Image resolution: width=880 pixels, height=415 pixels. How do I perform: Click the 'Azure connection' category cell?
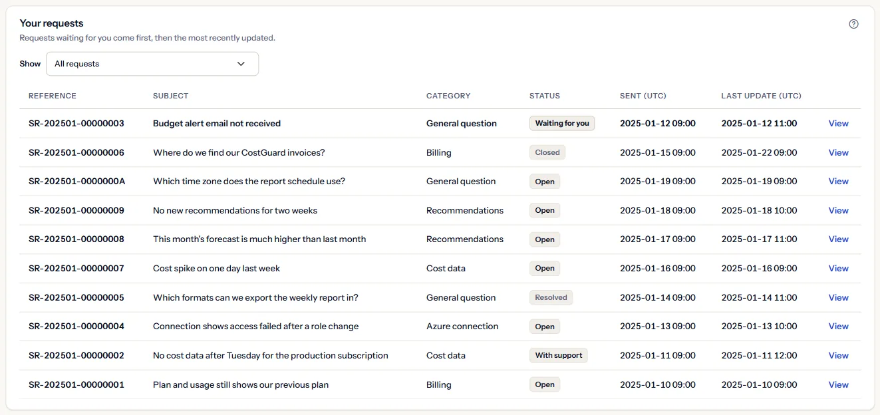tap(462, 326)
